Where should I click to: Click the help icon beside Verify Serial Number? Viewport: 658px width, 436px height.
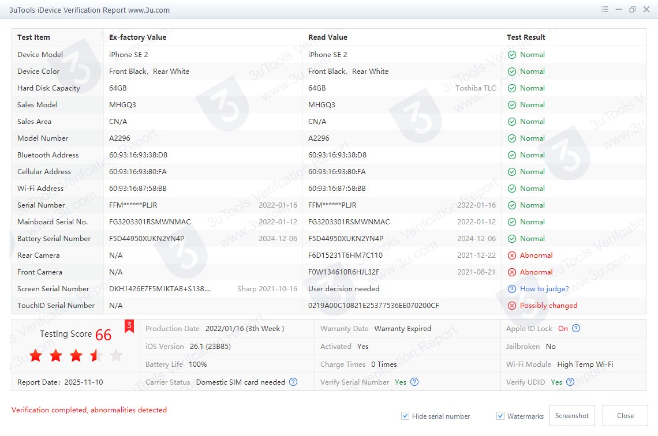[x=414, y=382]
